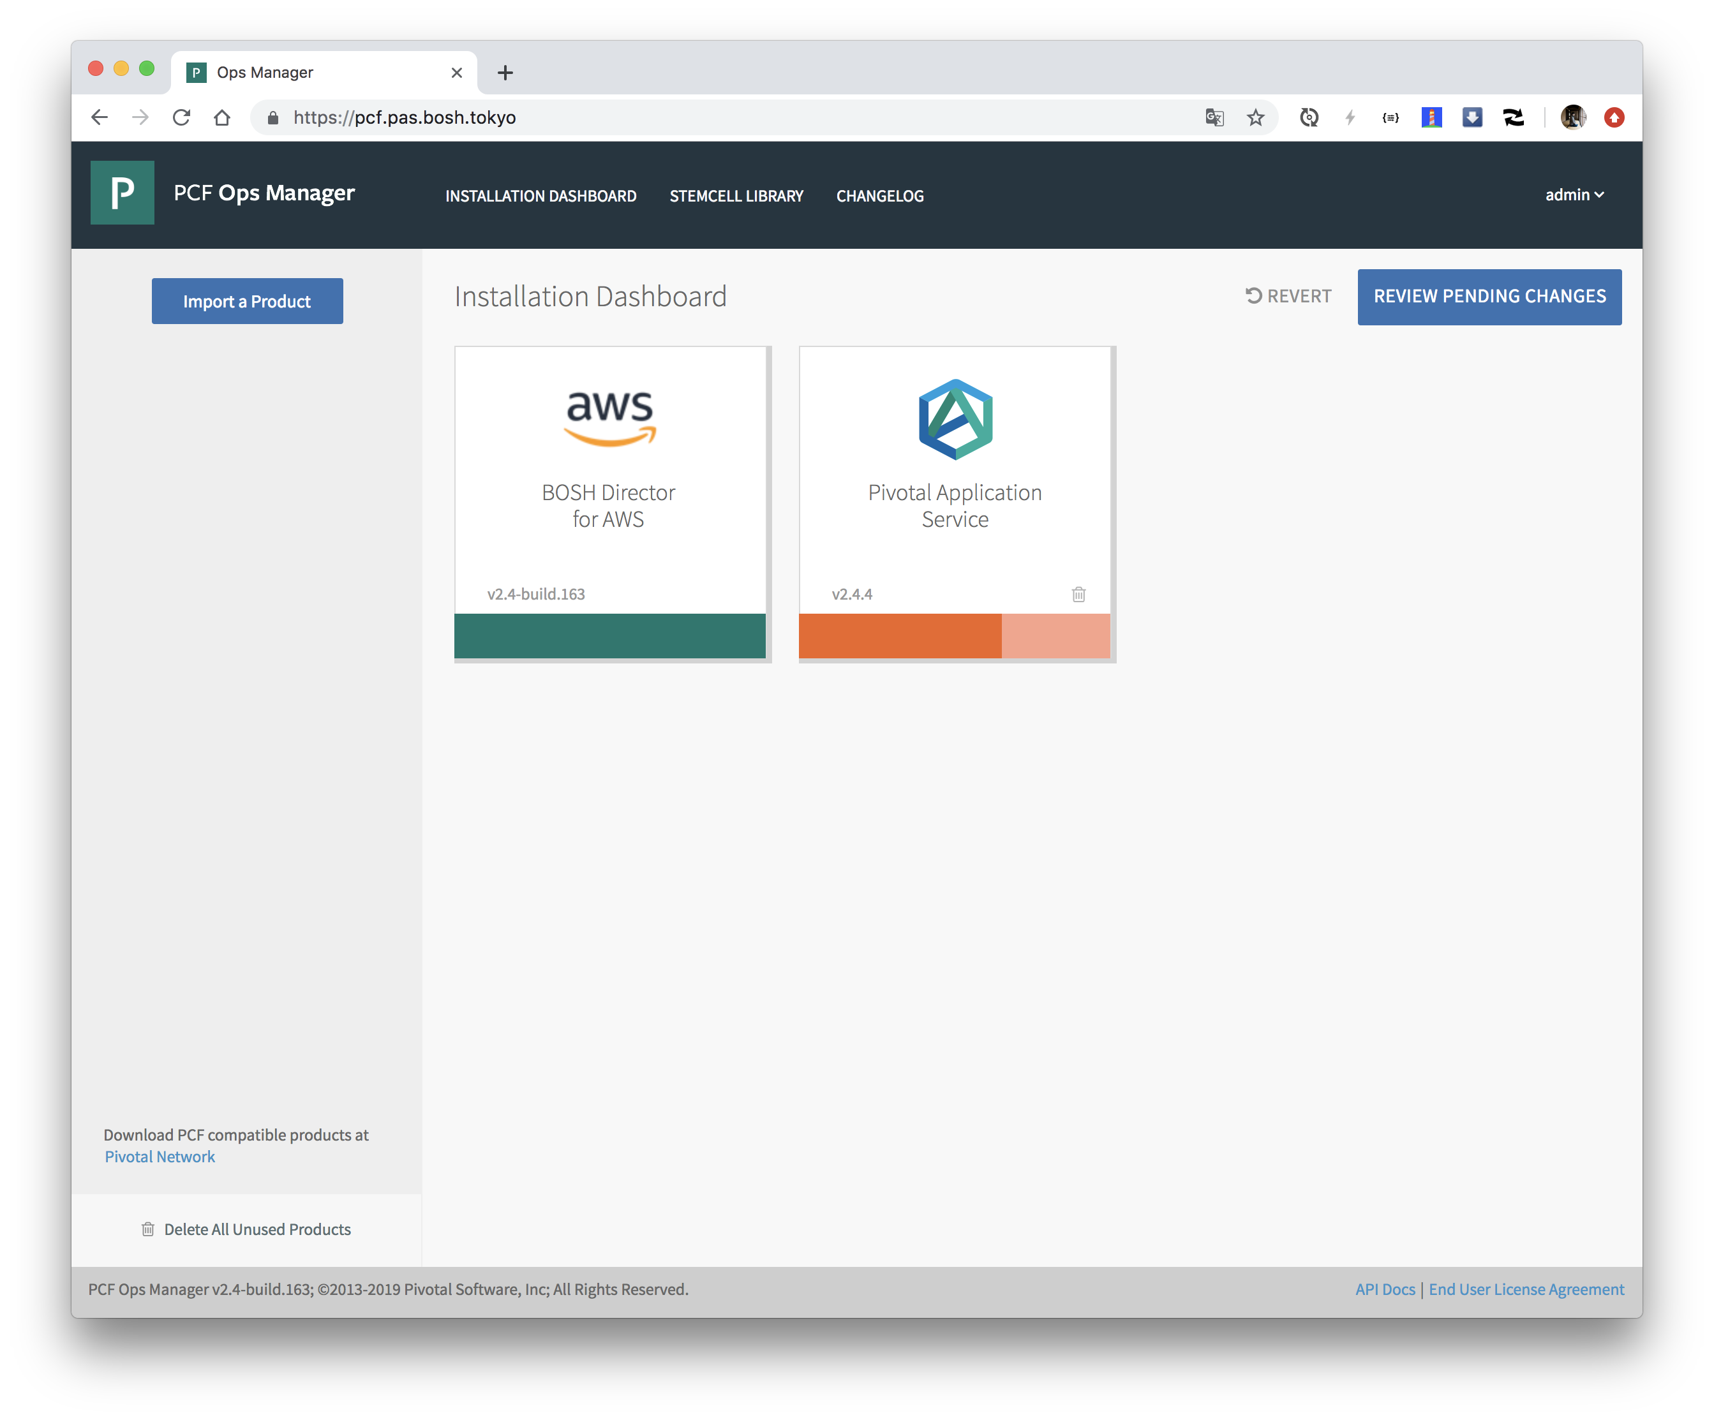Click the translate page icon in address bar
Image resolution: width=1714 pixels, height=1420 pixels.
[1214, 117]
